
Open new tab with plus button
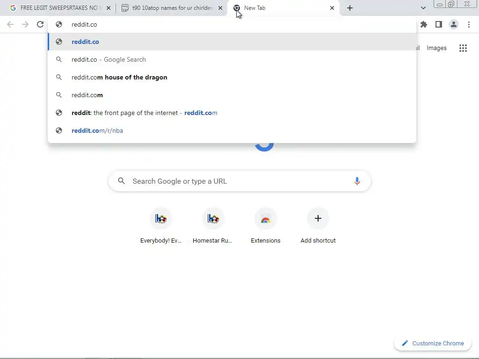coord(350,8)
